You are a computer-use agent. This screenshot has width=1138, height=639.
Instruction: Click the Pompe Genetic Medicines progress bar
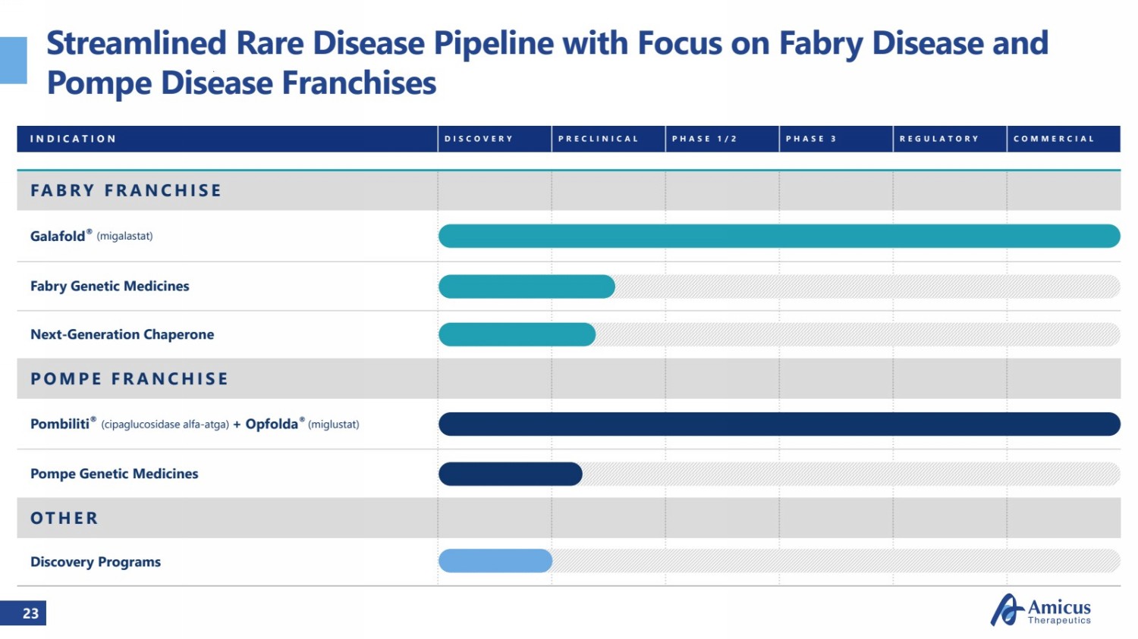511,474
